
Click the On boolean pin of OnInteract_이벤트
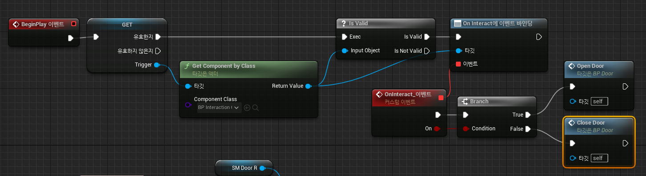(x=437, y=129)
